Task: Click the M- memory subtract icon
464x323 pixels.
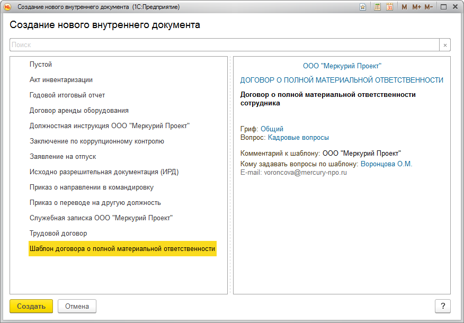Action: (x=429, y=6)
